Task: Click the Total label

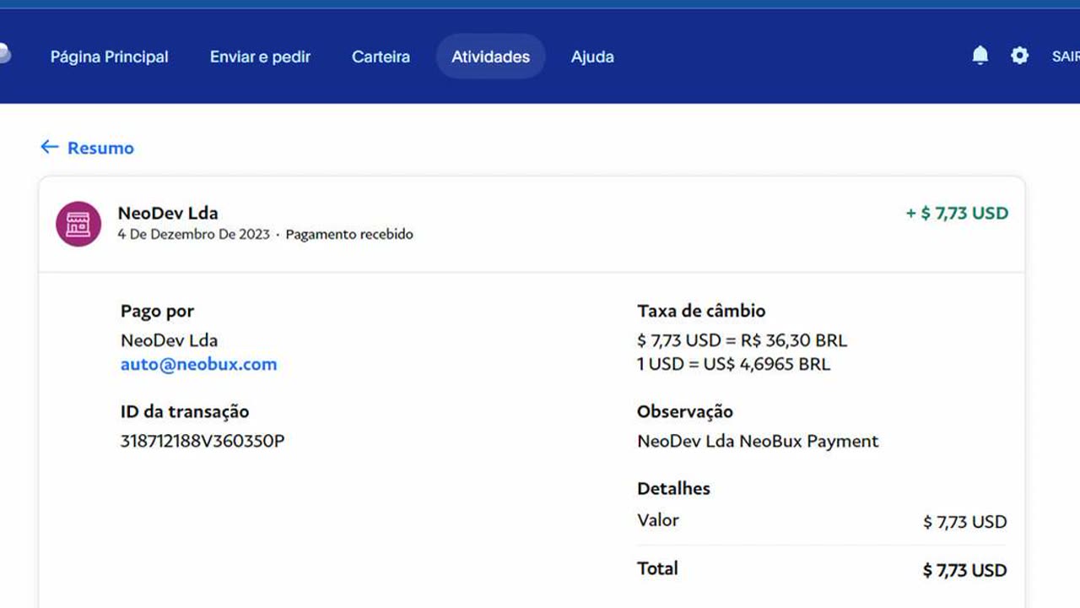Action: pos(657,568)
